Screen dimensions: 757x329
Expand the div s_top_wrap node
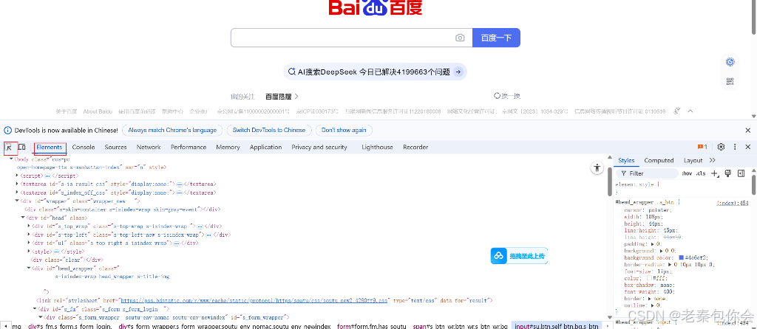point(30,226)
